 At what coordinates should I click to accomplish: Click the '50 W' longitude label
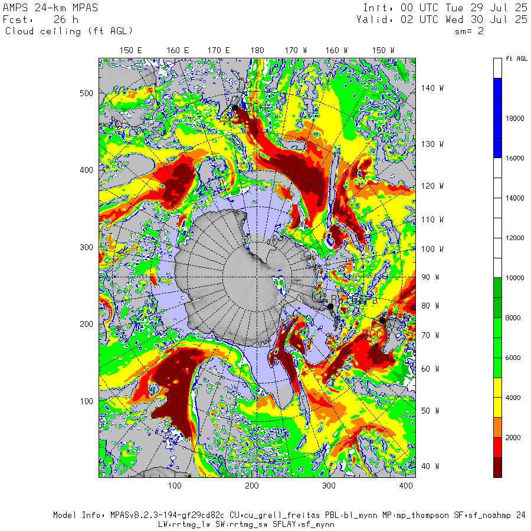(x=430, y=411)
